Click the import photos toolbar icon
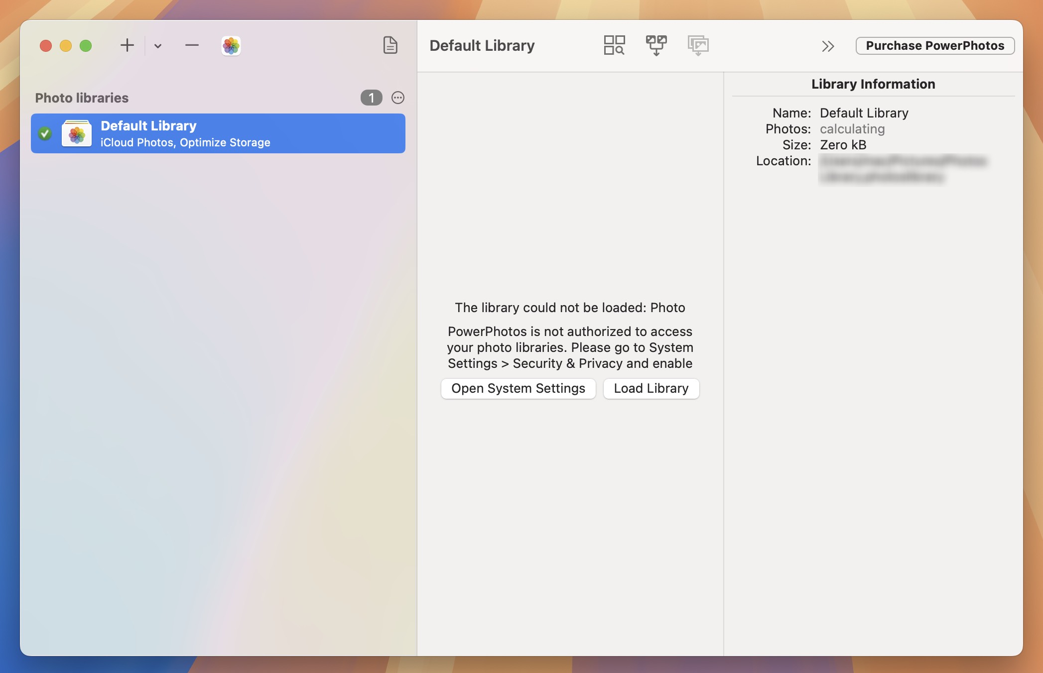 point(698,45)
